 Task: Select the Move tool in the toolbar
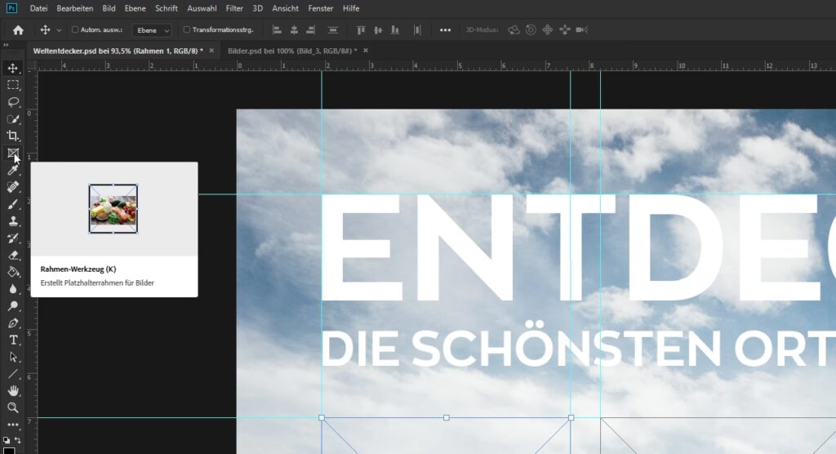pos(13,68)
